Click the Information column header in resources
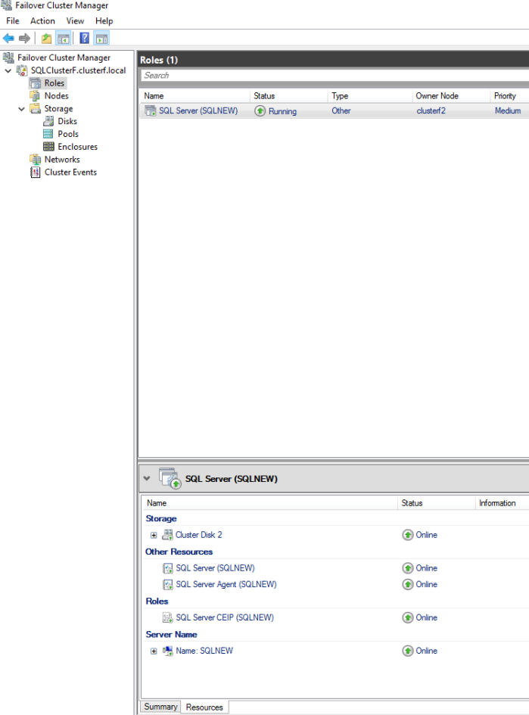 point(502,503)
